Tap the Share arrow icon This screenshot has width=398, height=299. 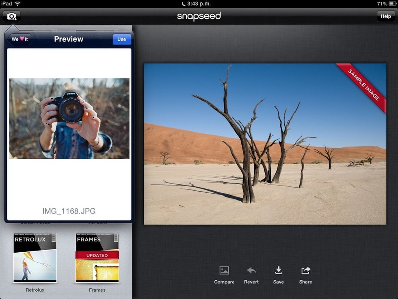(x=305, y=271)
